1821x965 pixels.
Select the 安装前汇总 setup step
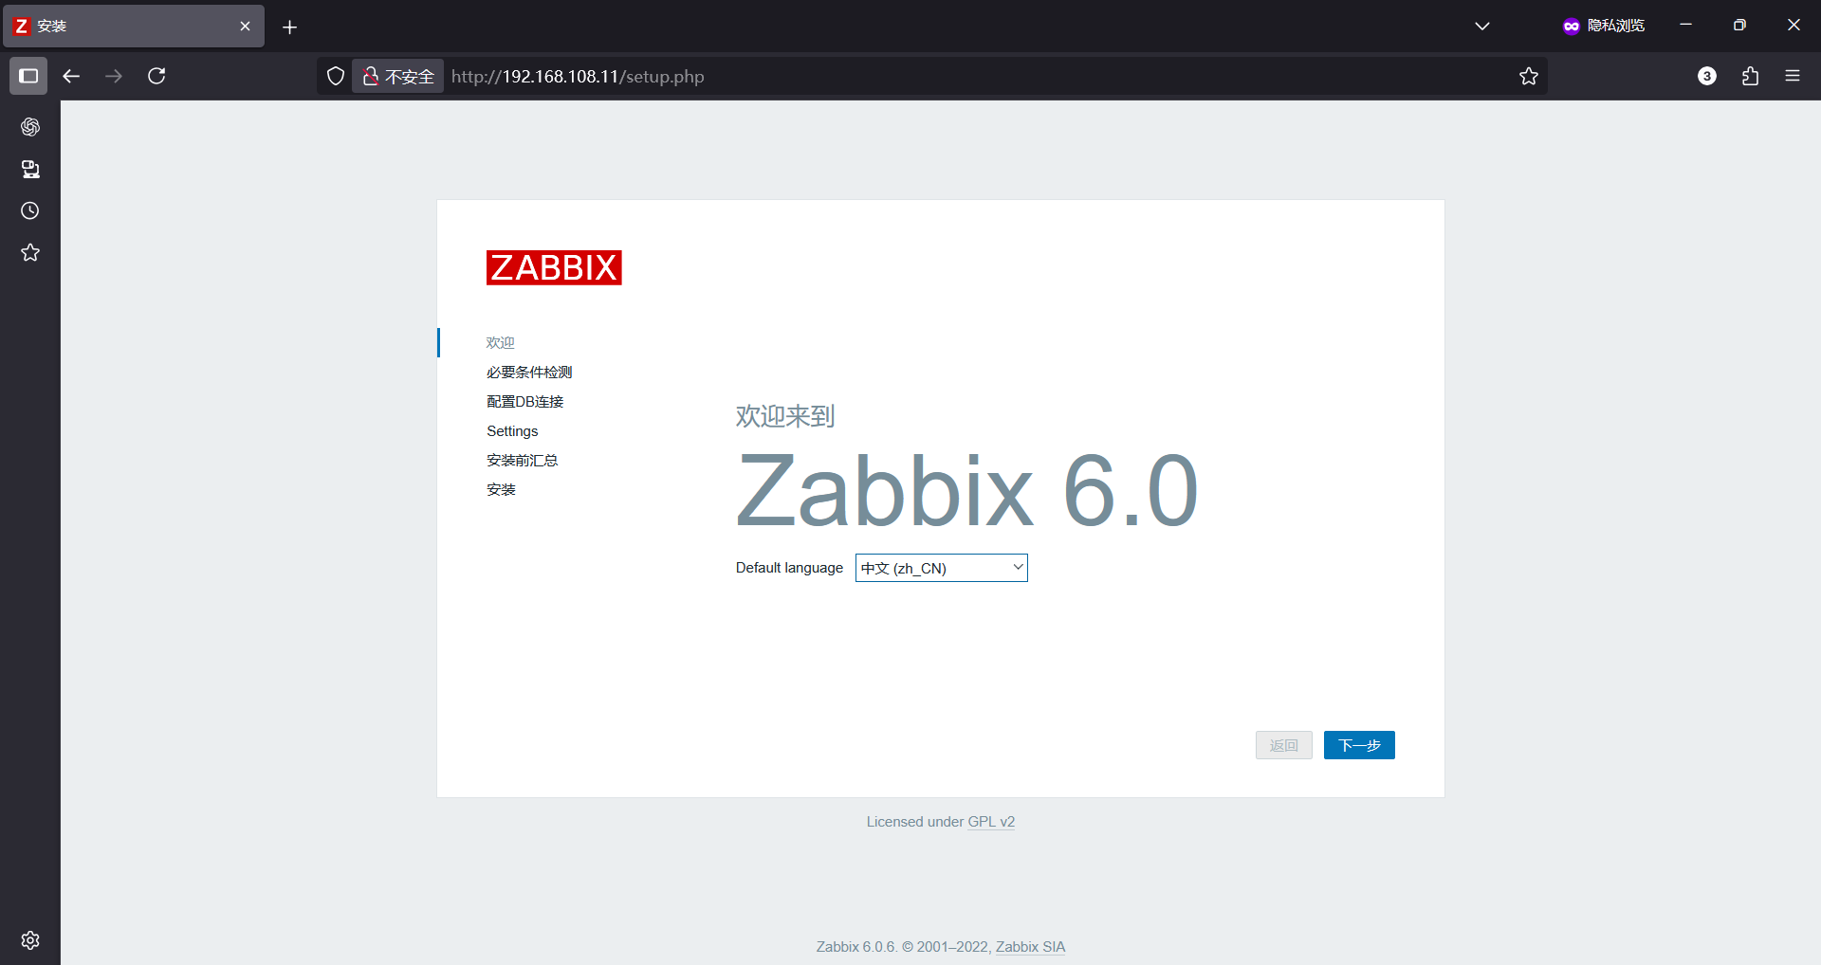pyautogui.click(x=523, y=460)
